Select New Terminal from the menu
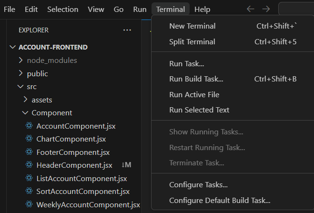314x213 pixels. point(192,26)
